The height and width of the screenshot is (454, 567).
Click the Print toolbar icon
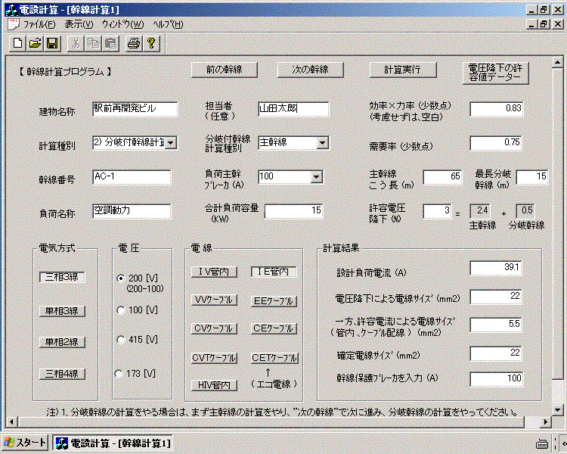[x=134, y=44]
